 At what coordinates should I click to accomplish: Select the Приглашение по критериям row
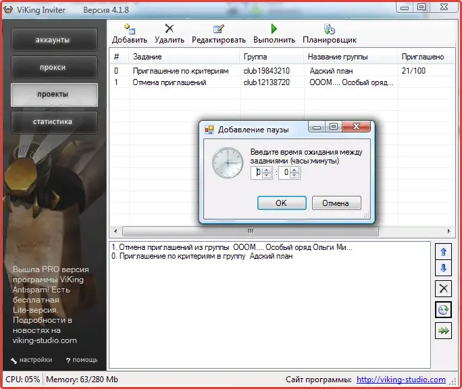pos(281,71)
